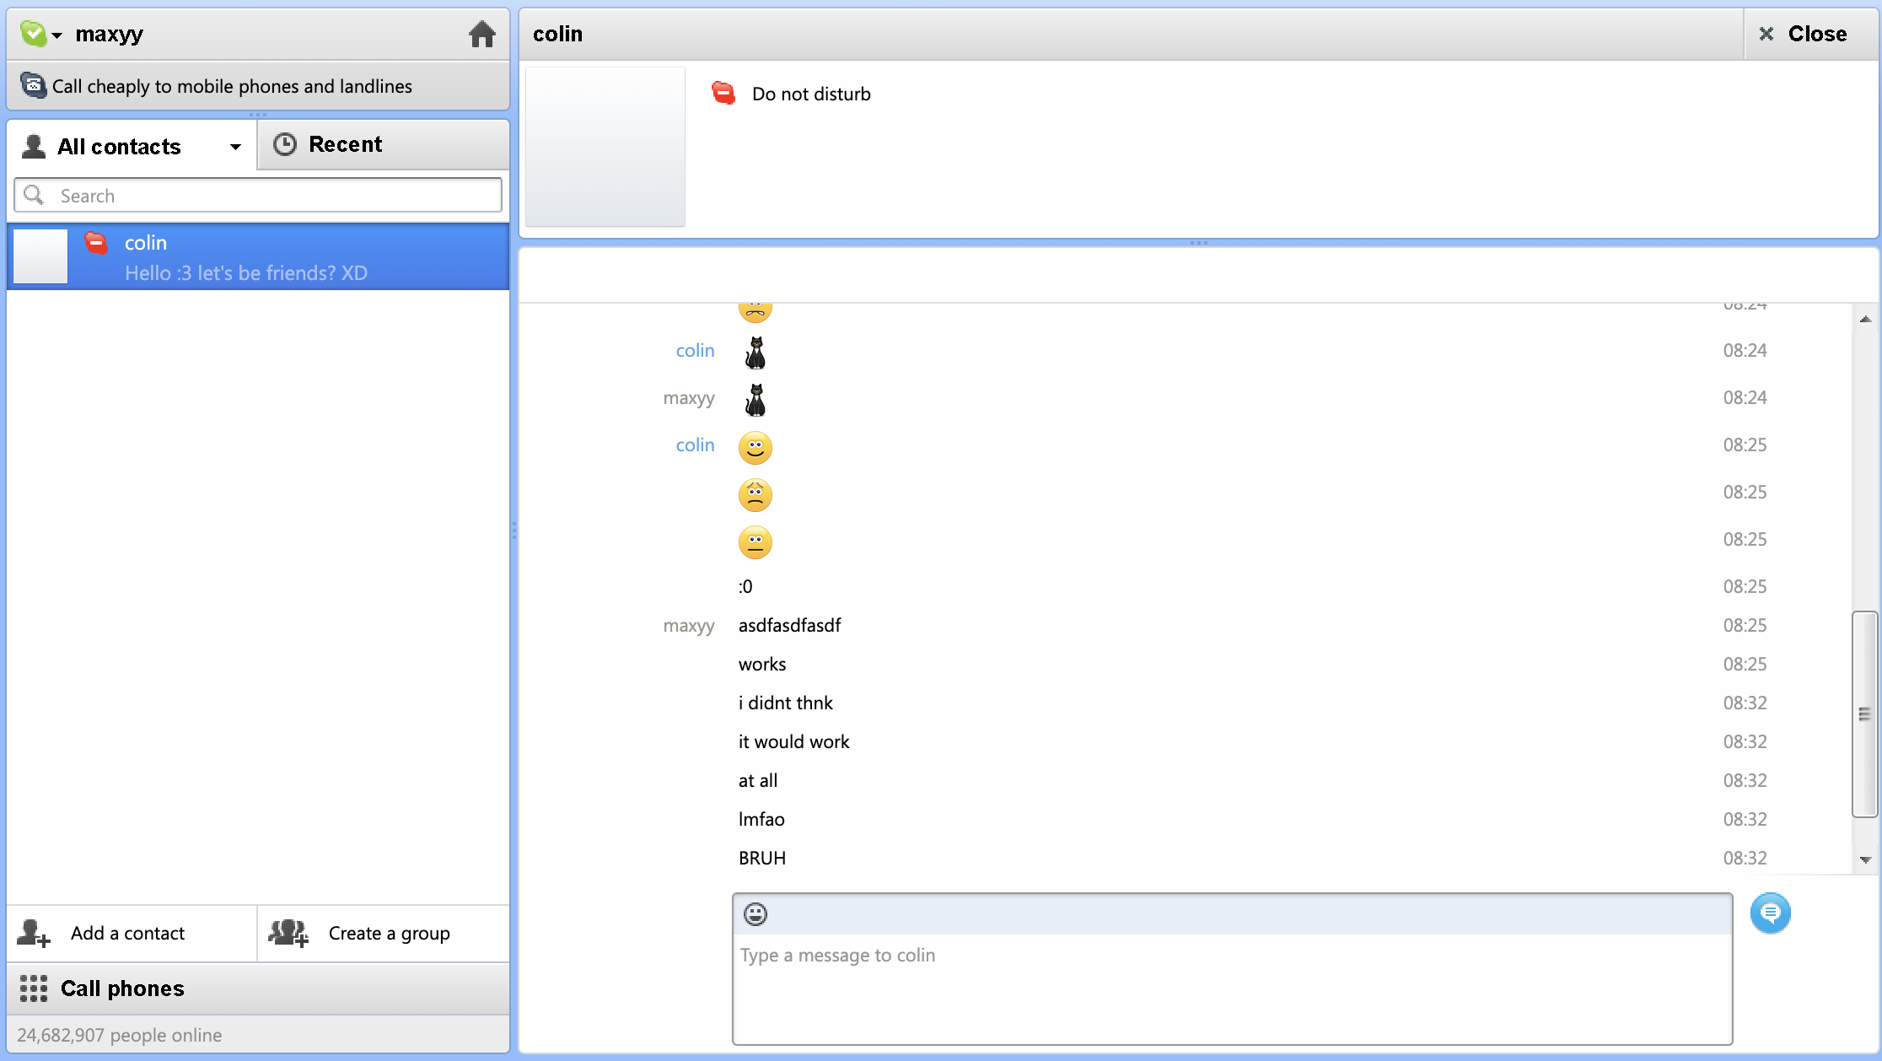Select the clock icon on the Recent tab
Screen dimensions: 1882x1061
pos(284,143)
